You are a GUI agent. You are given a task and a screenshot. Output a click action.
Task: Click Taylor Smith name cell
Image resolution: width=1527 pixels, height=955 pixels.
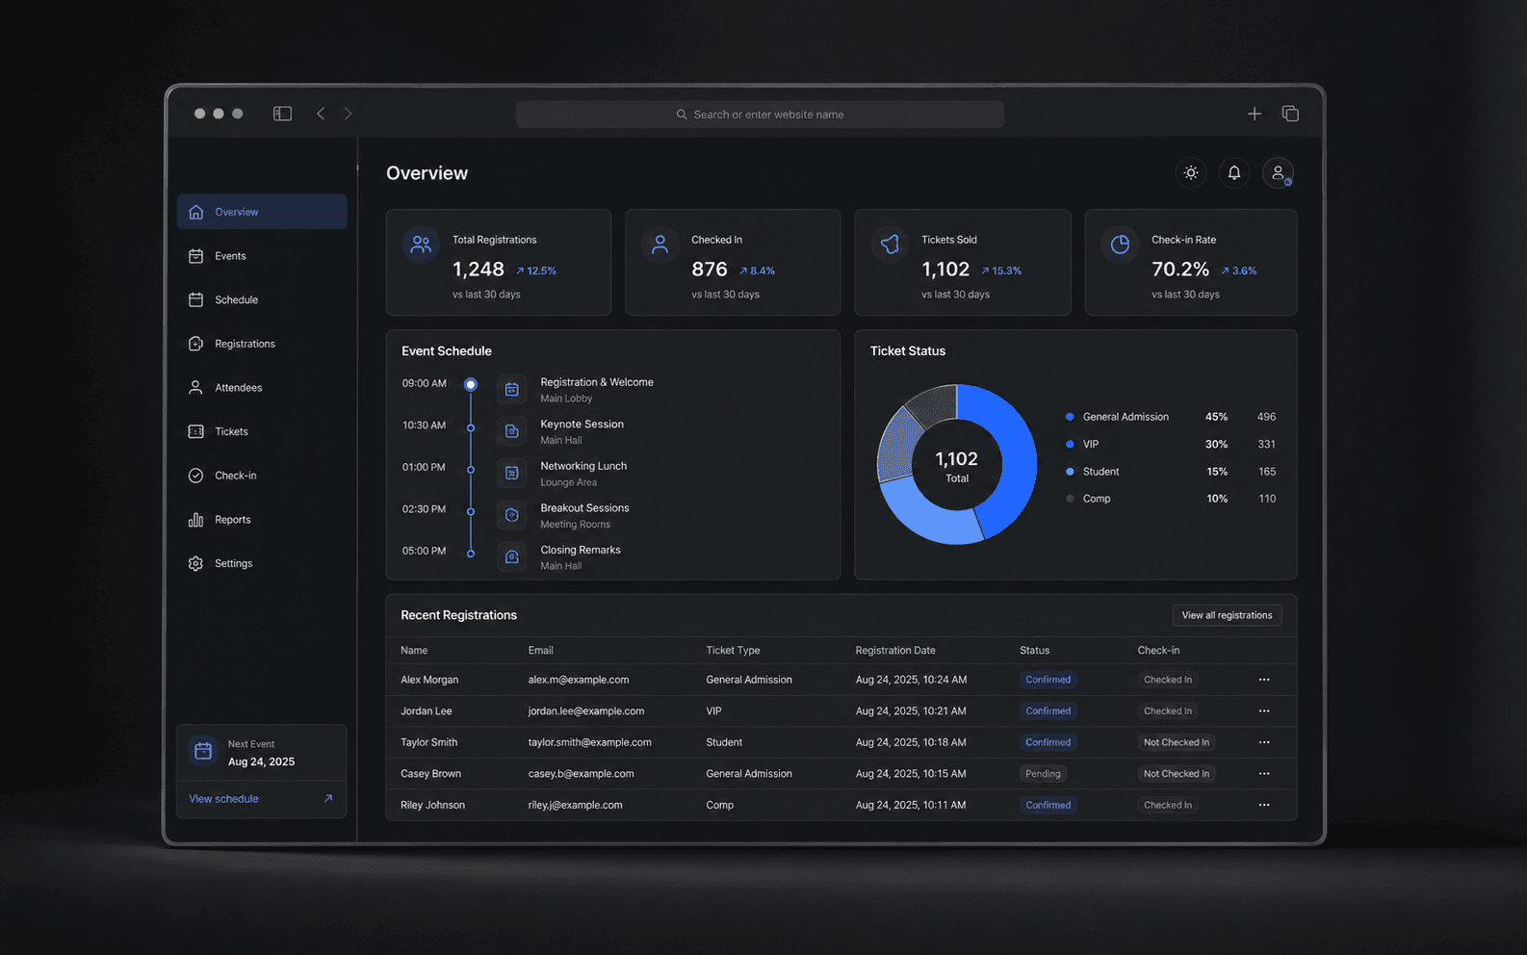429,742
